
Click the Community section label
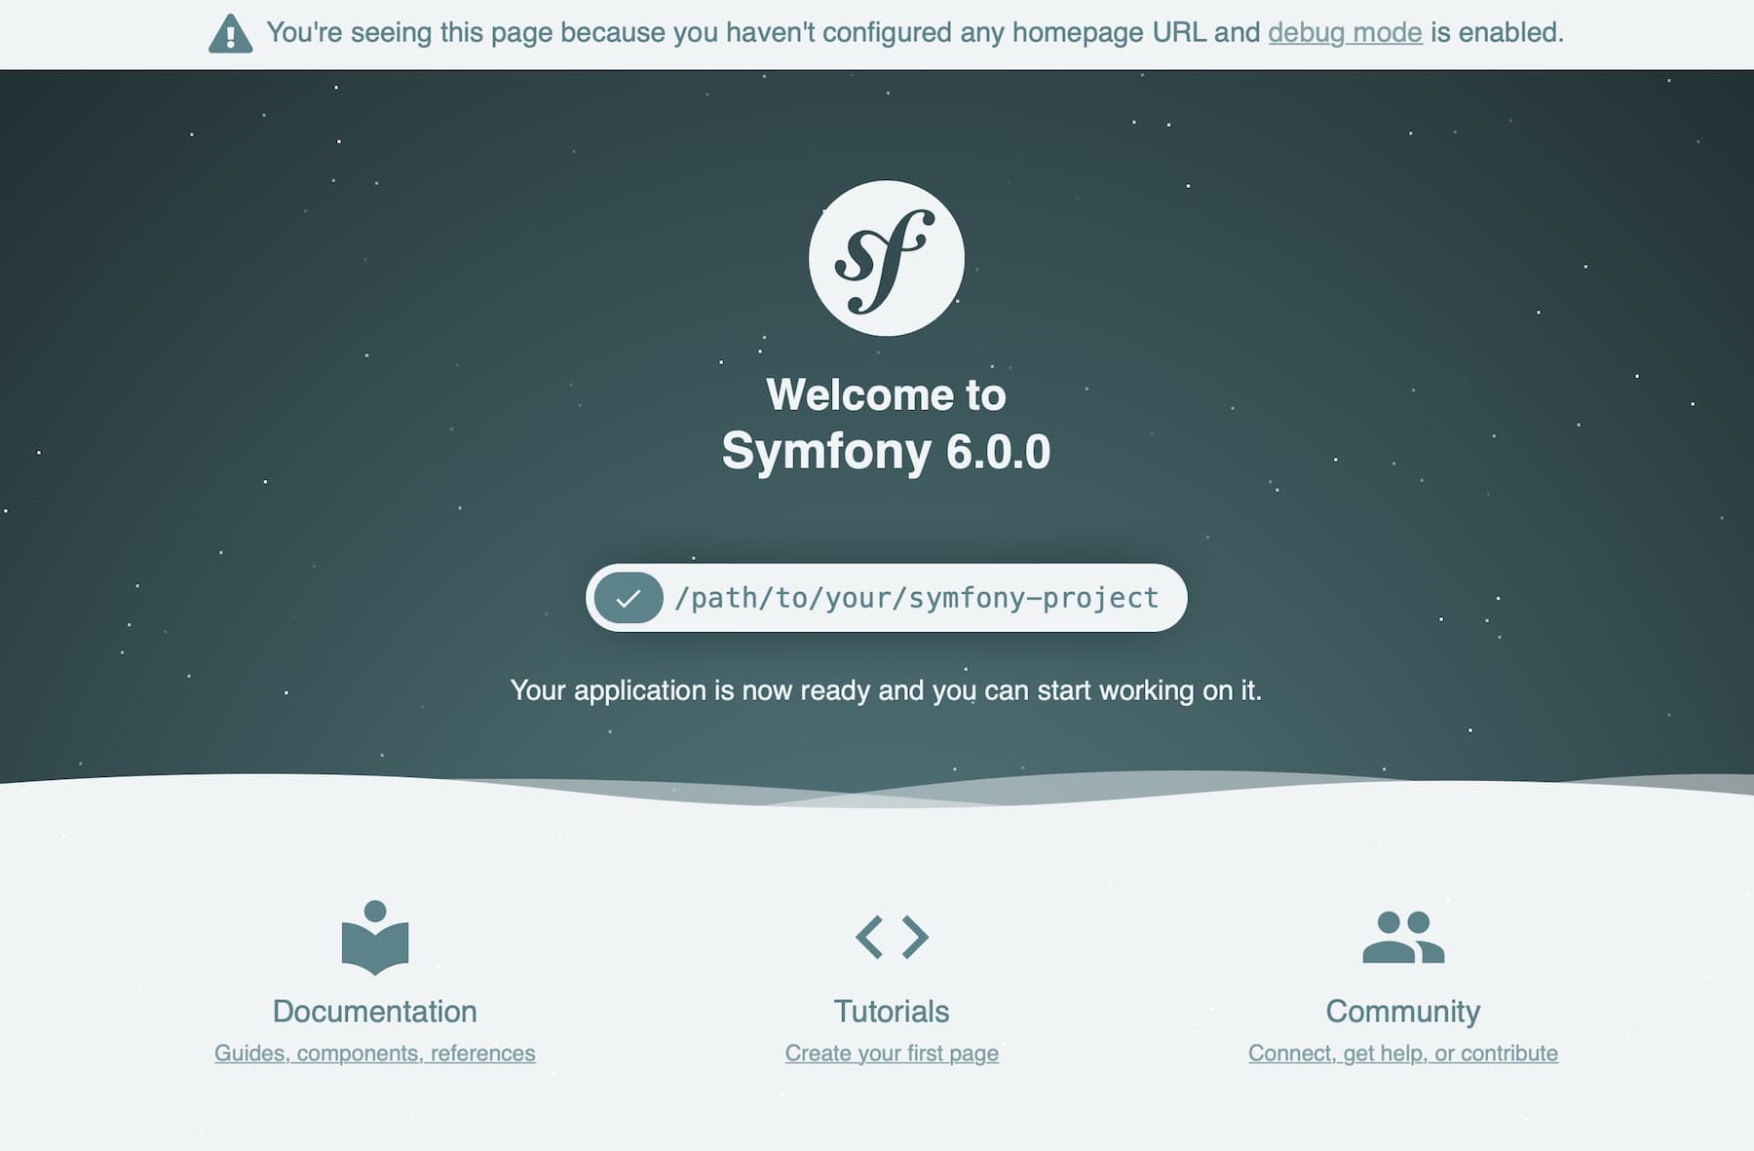1403,1011
